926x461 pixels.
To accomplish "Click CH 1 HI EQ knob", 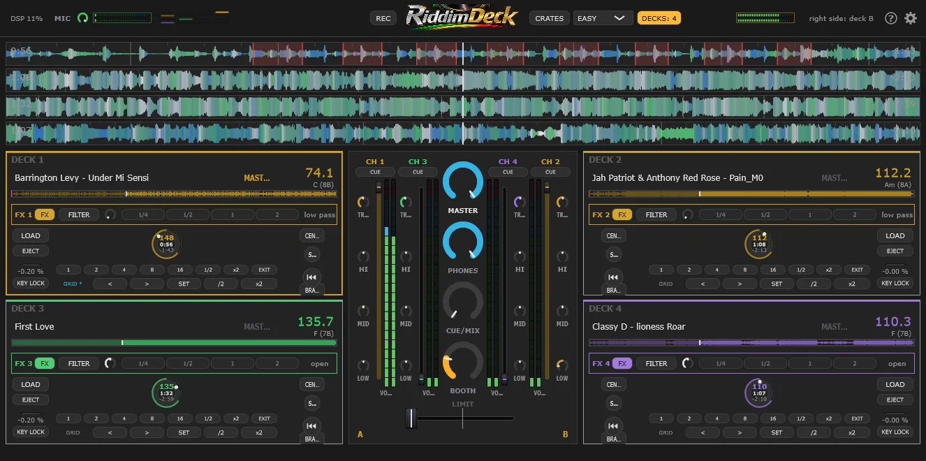I will pos(363,256).
